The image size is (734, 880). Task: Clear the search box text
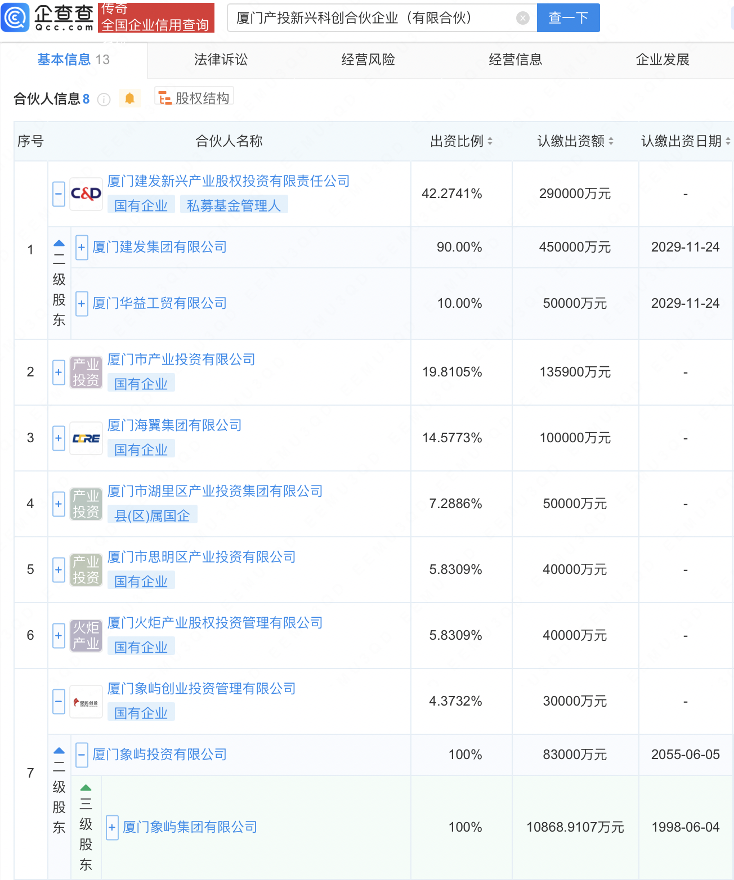point(522,18)
